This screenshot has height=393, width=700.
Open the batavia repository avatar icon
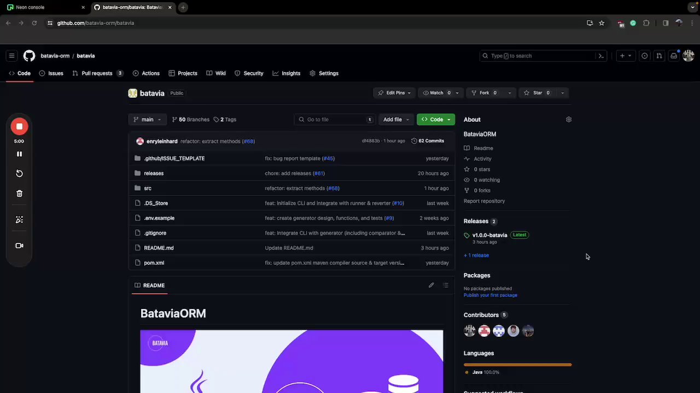tap(132, 93)
